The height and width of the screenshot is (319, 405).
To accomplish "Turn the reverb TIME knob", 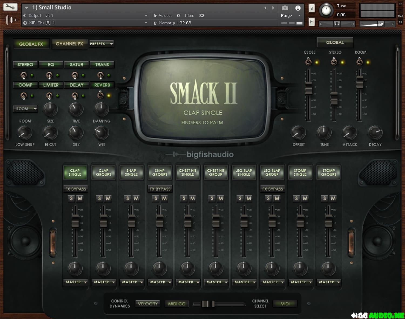I will pyautogui.click(x=76, y=109).
